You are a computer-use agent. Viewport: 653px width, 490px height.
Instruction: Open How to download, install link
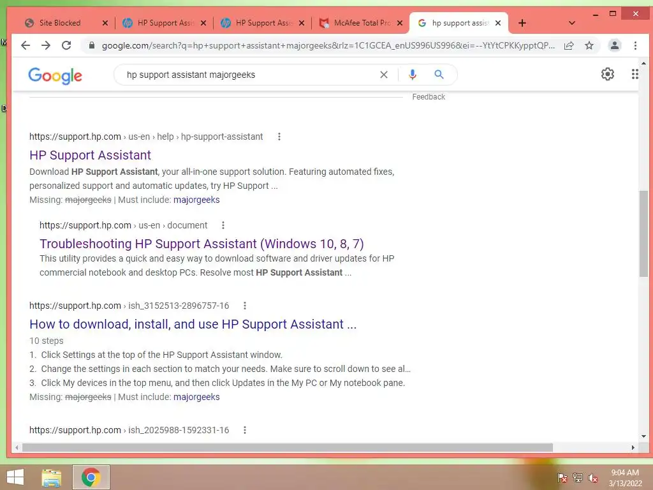[x=193, y=324]
